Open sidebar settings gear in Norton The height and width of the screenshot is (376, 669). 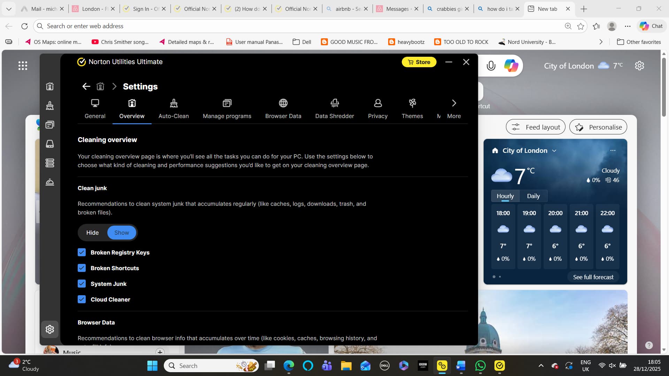click(x=50, y=329)
